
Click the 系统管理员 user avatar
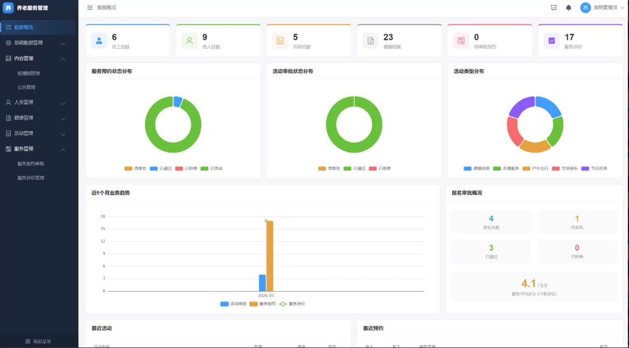[585, 7]
